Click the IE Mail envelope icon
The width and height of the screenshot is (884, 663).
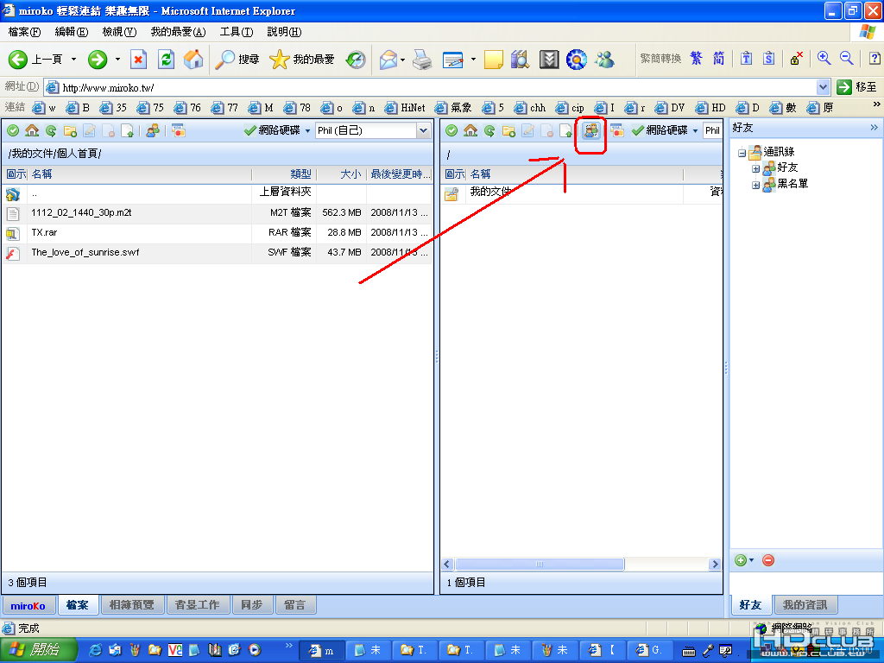(388, 60)
